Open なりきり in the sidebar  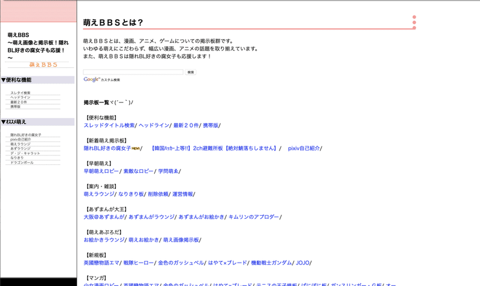pos(17,158)
